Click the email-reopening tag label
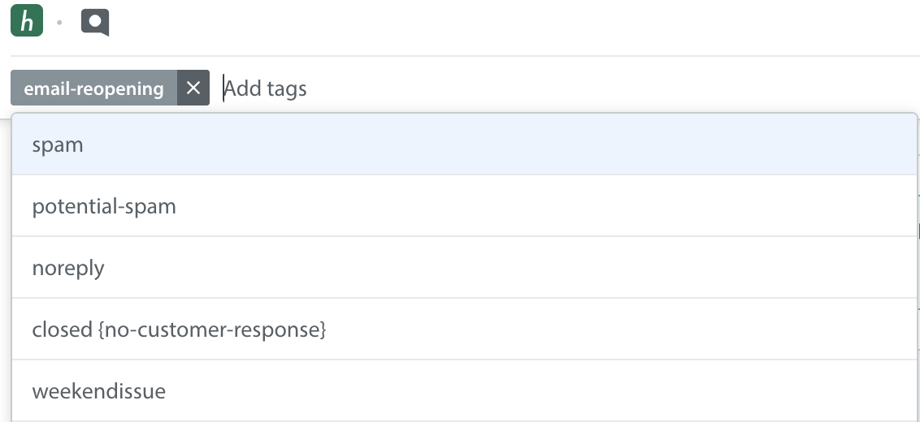This screenshot has height=422, width=920. (94, 88)
